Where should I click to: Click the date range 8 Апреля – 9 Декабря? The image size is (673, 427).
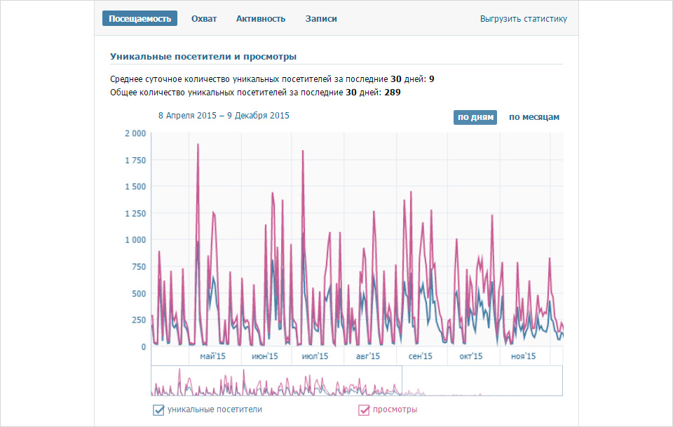pos(224,116)
